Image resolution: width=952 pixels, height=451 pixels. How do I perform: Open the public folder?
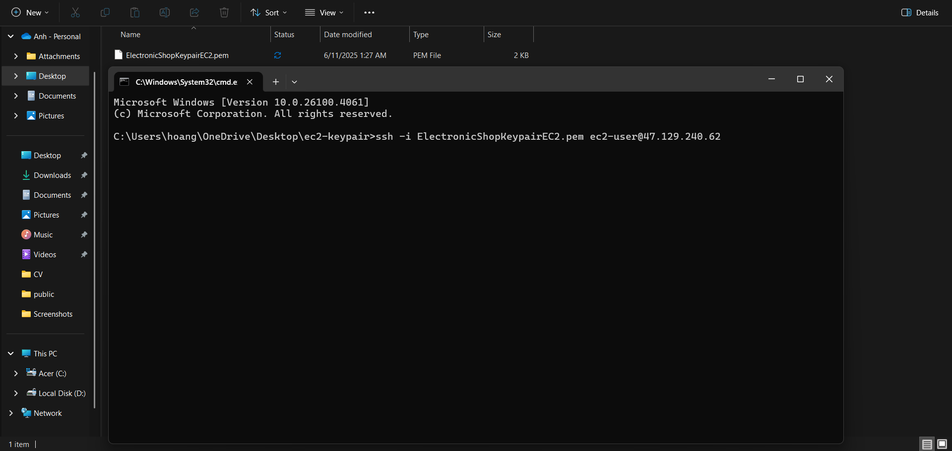[x=38, y=294]
